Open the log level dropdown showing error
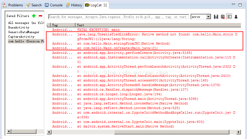Screen dimensions: 247x139 [209, 17]
